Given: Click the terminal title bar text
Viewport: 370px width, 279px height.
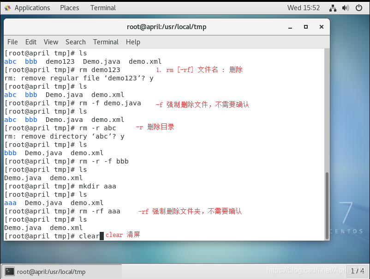Looking at the screenshot, I should pyautogui.click(x=167, y=27).
